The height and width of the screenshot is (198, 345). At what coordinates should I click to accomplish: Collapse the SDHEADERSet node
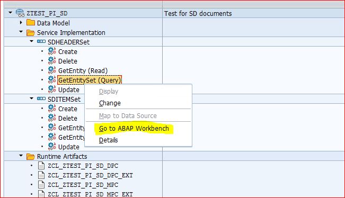coord(32,41)
